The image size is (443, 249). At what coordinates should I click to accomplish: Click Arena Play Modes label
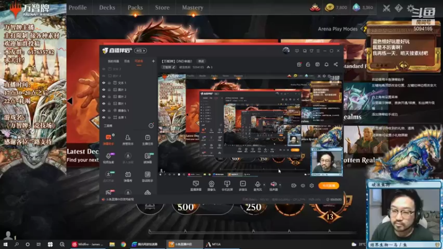point(338,29)
